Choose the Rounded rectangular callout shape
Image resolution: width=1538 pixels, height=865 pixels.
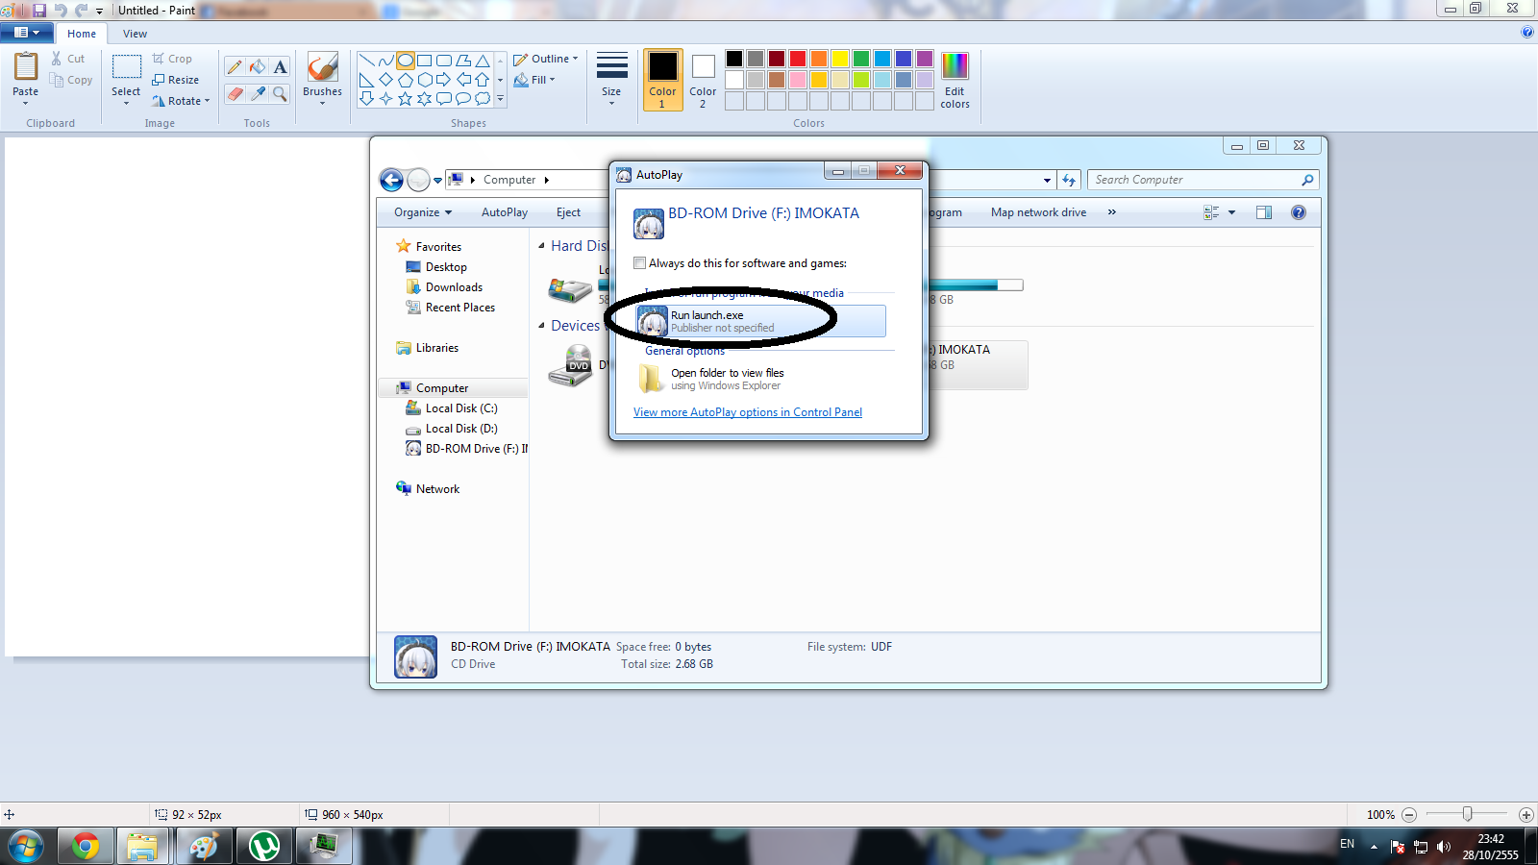coord(444,98)
